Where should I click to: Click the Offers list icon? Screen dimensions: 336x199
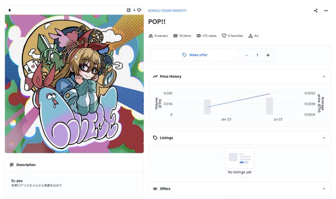tap(155, 189)
